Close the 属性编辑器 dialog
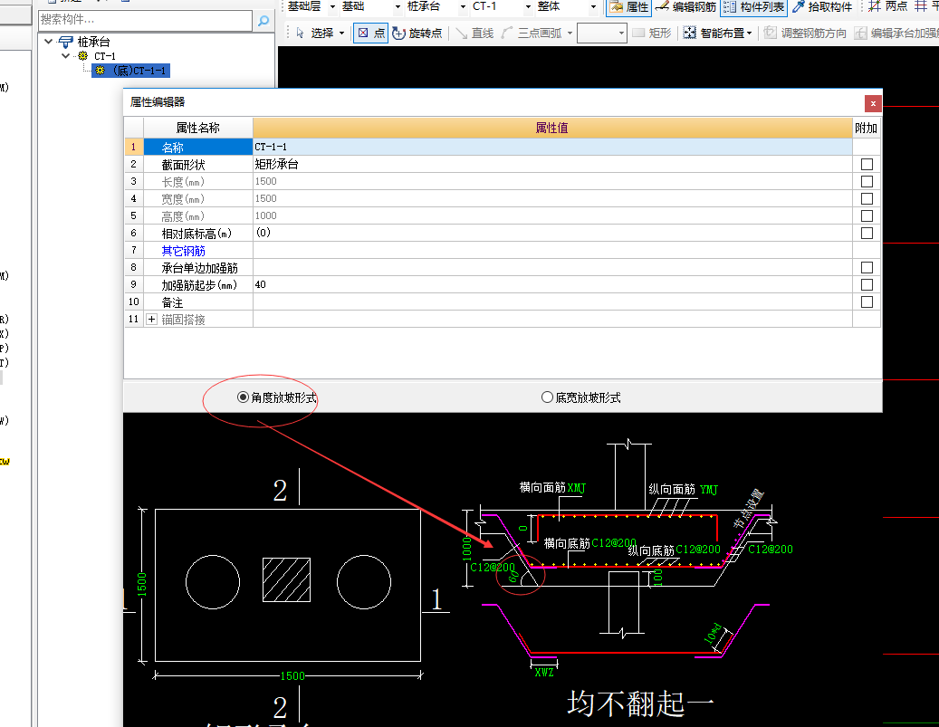939x727 pixels. (873, 103)
